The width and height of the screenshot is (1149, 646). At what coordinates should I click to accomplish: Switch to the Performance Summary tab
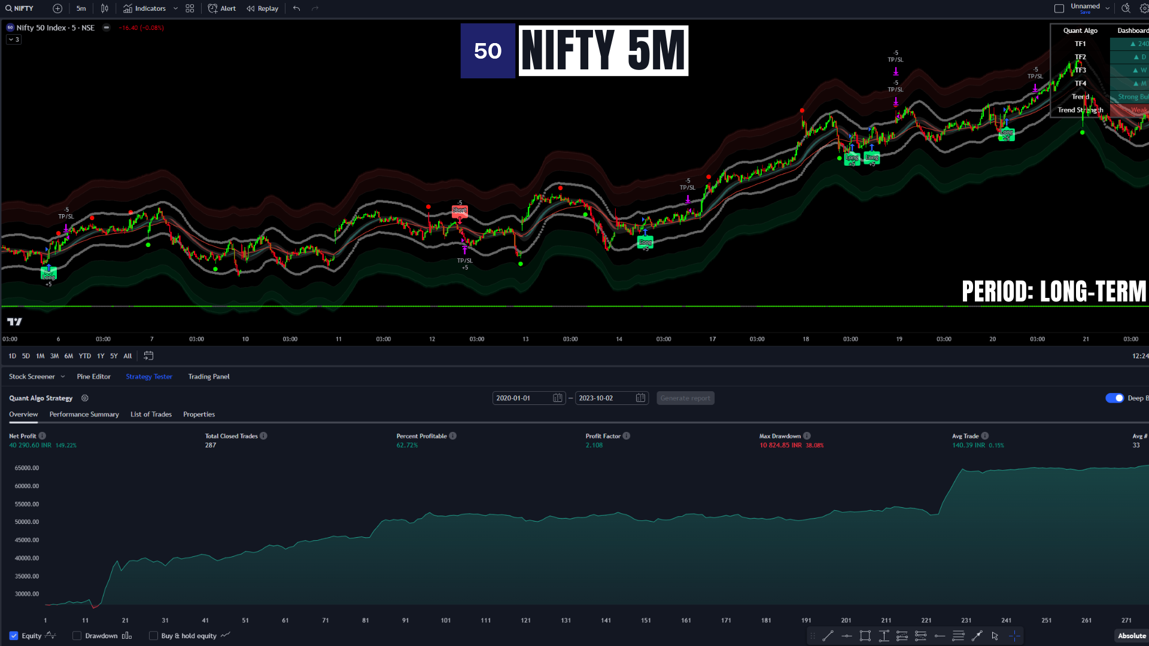point(84,415)
